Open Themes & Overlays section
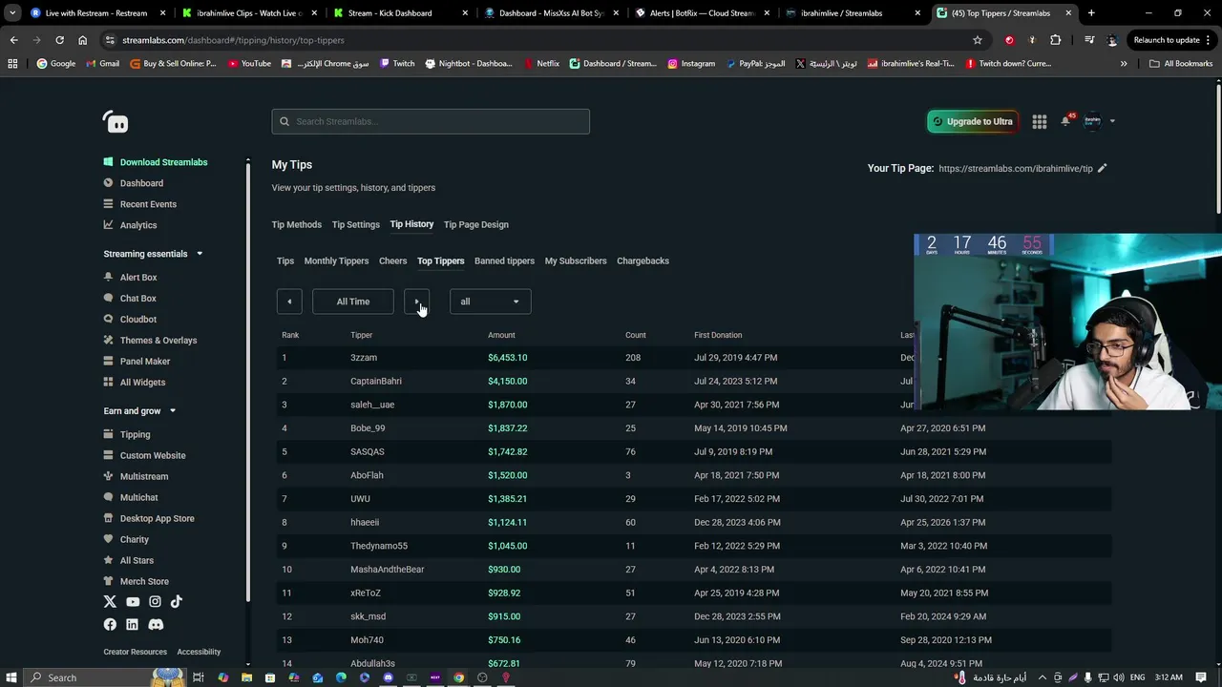Viewport: 1222px width, 687px height. click(x=158, y=341)
